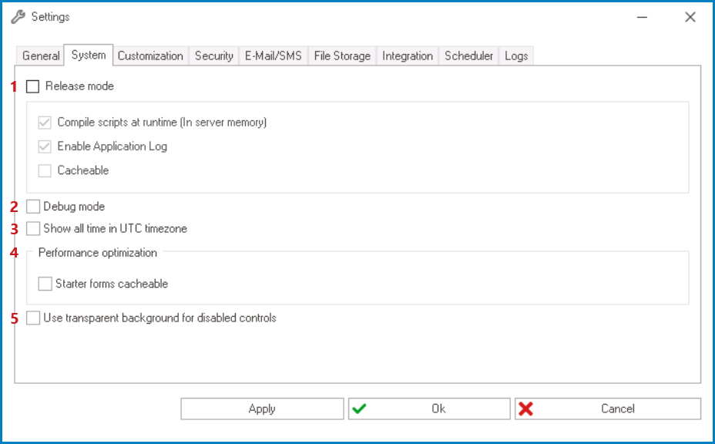This screenshot has height=444, width=715.
Task: Enable Debug mode
Action: 32,207
